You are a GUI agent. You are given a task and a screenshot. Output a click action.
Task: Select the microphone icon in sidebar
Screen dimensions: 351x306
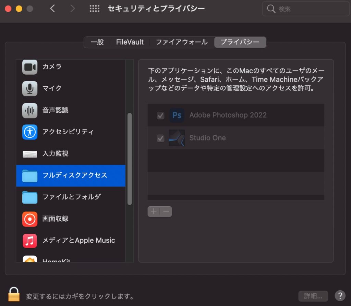click(x=30, y=88)
